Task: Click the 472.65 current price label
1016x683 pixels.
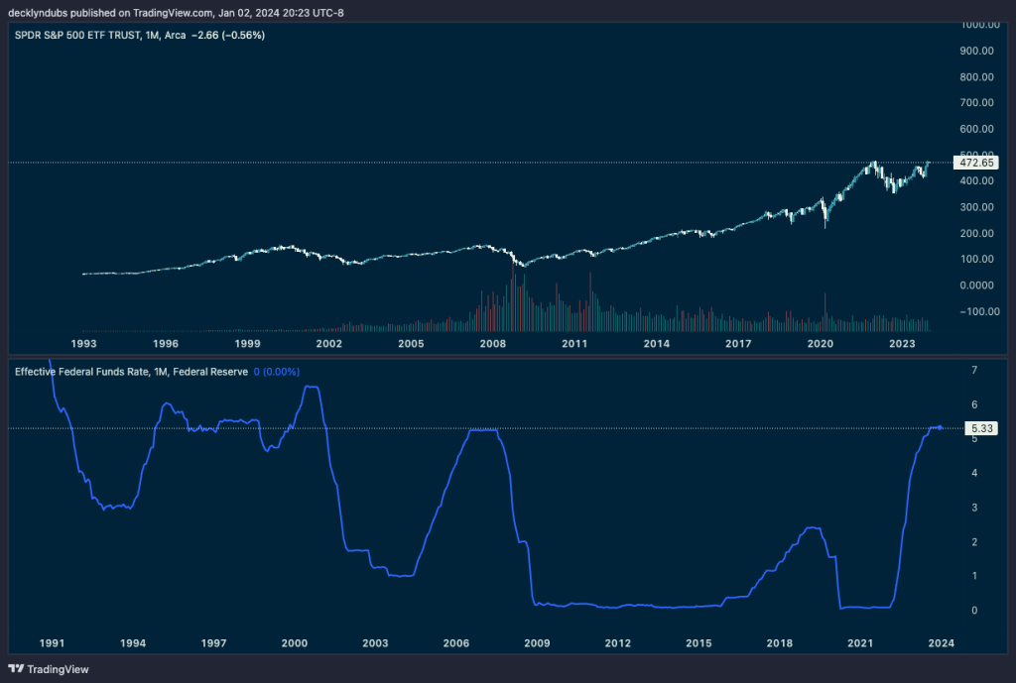Action: 973,162
